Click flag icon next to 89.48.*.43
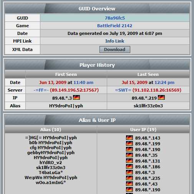This screenshot has height=194, width=194. 129,184
